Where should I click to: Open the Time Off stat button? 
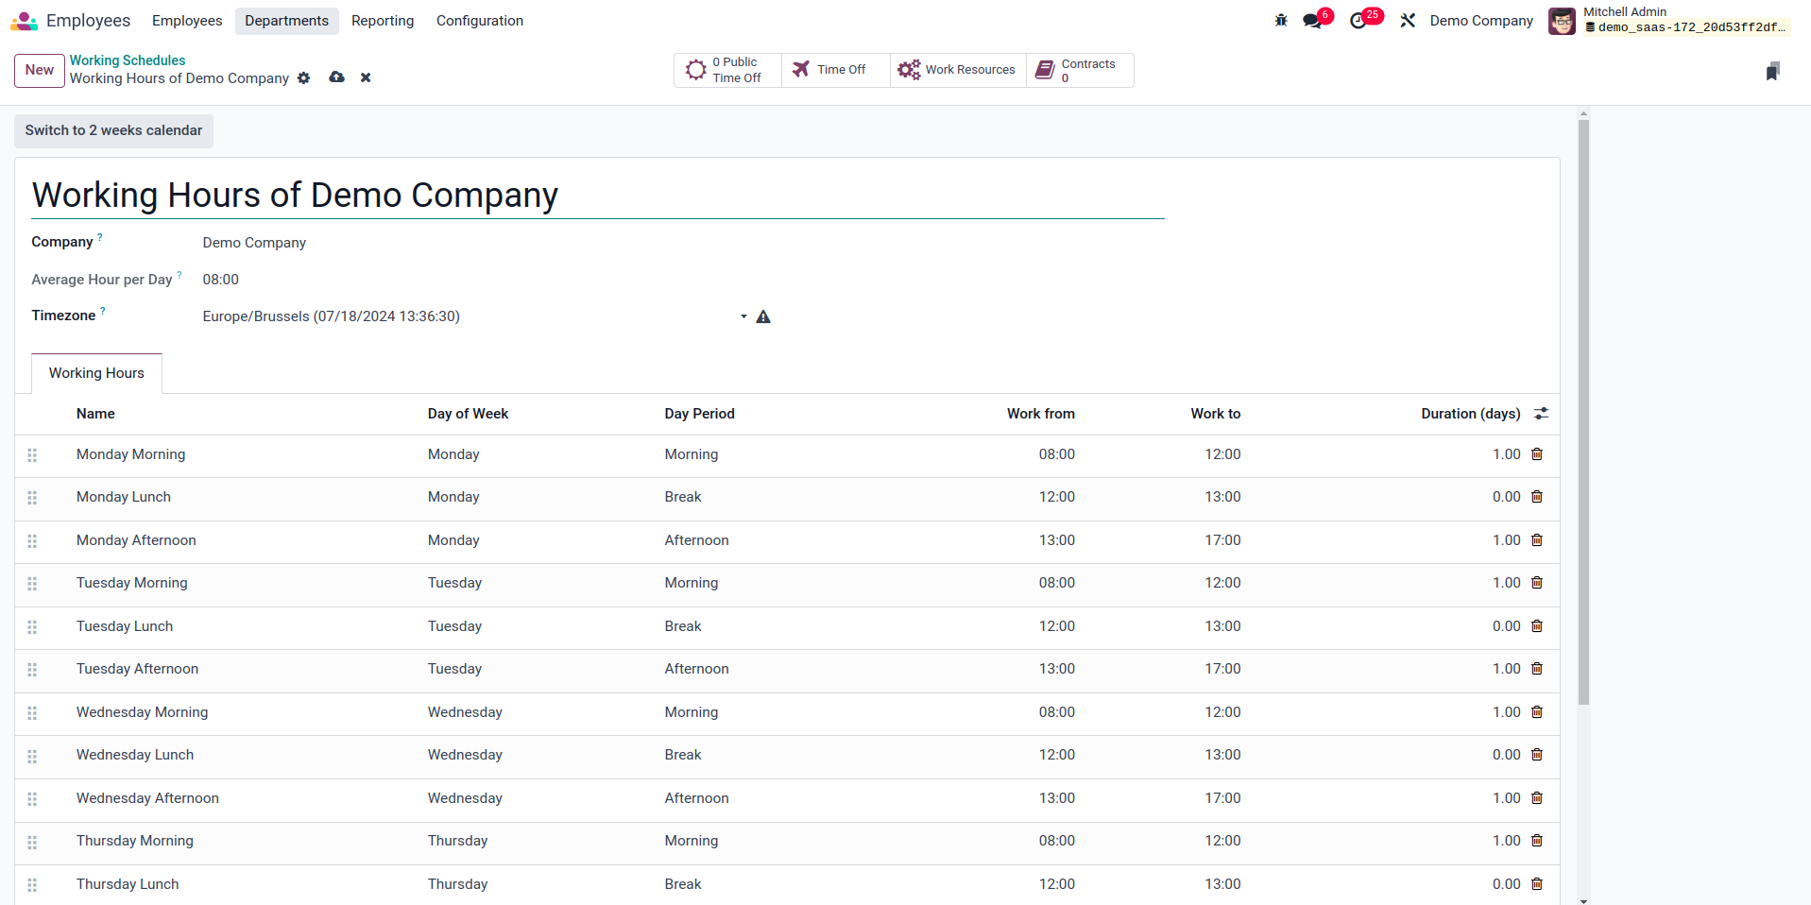pos(835,70)
